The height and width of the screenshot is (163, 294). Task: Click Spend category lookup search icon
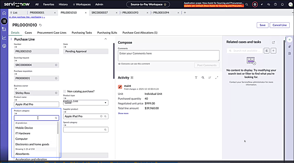pos(105,130)
